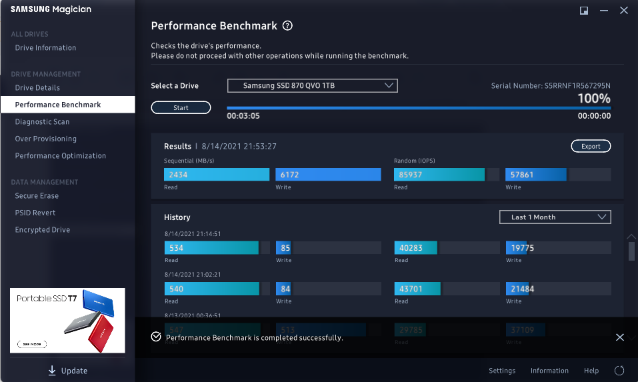Start the performance benchmark
Viewport: 638px width, 382px height.
tap(181, 107)
